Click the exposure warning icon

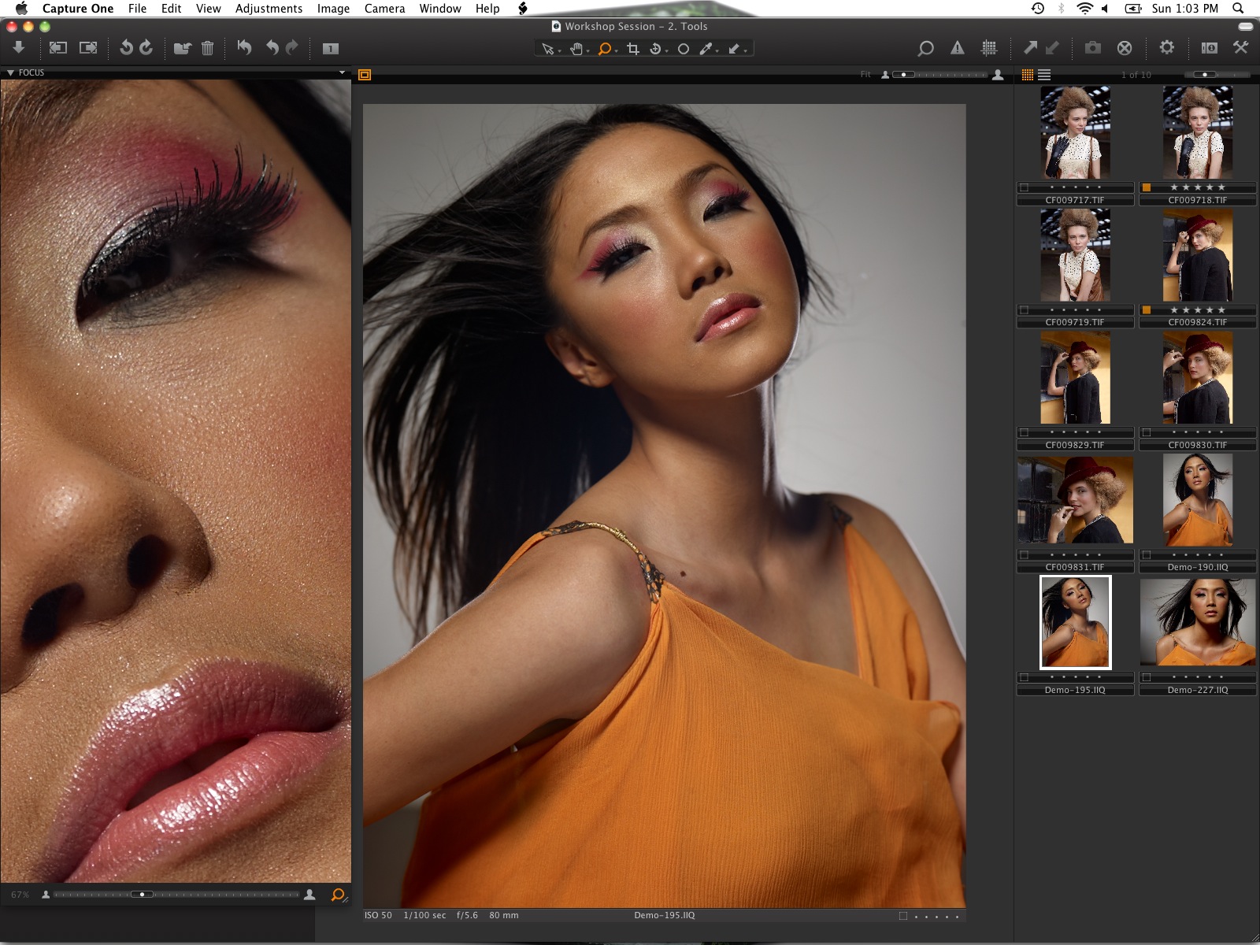click(x=958, y=48)
